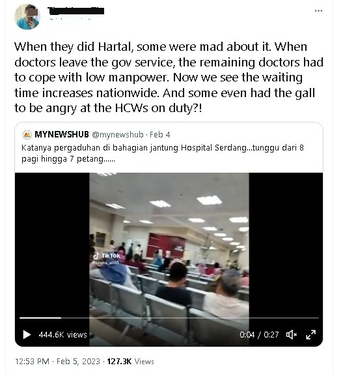Open the quoted tweet text about Hospital Serdang
Screen dimensions: 343x374
[x=163, y=153]
